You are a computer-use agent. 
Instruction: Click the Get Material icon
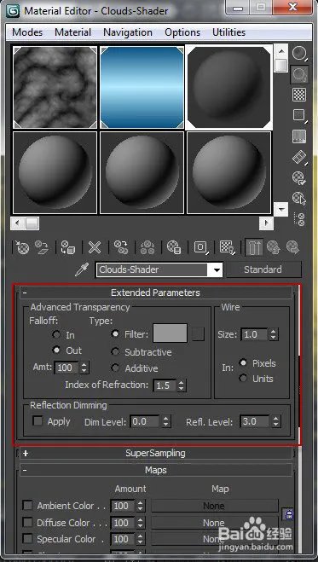22,247
